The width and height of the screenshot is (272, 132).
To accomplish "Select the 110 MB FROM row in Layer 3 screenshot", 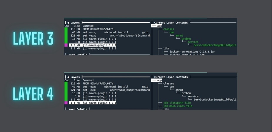I will click(x=92, y=29).
